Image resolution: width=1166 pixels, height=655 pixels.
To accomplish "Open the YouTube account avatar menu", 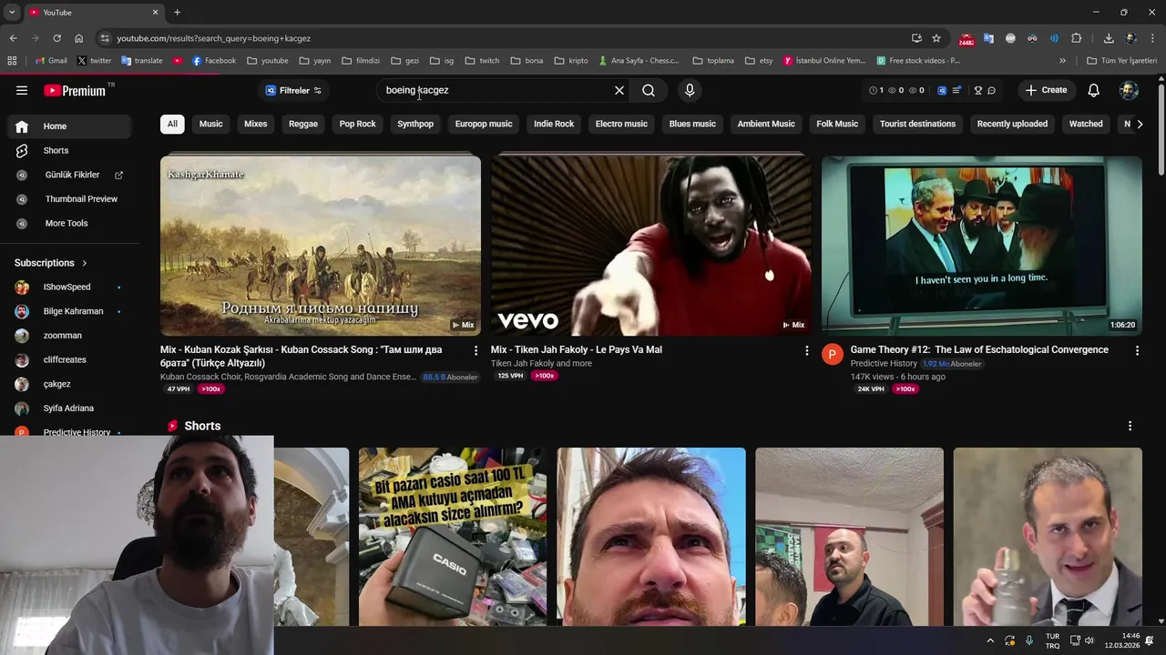I will click(1129, 90).
